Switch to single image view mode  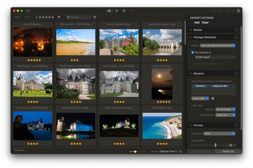[117, 11]
